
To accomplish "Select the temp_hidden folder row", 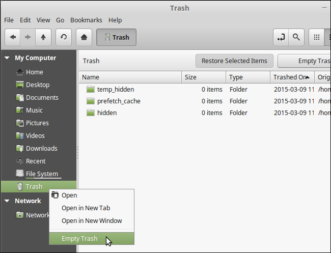I will (x=115, y=89).
